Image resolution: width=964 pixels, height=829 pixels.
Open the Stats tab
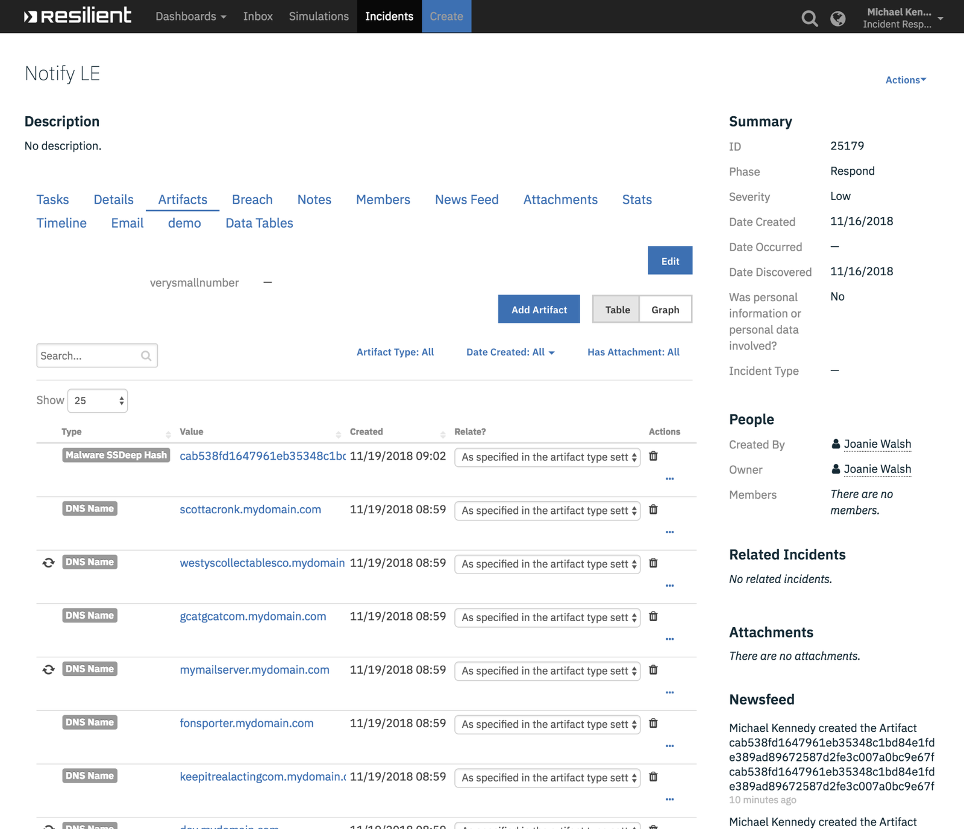click(637, 199)
